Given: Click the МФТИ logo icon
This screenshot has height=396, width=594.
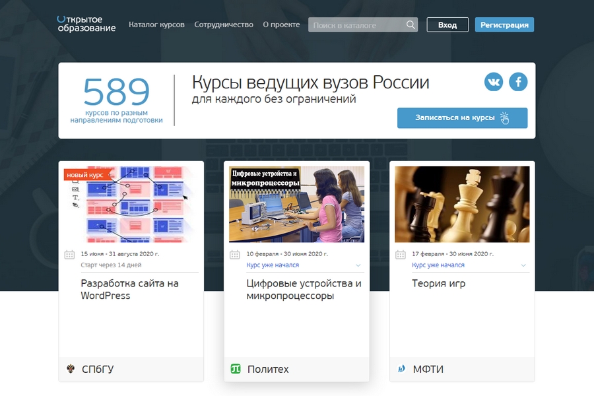Looking at the screenshot, I should (x=401, y=369).
